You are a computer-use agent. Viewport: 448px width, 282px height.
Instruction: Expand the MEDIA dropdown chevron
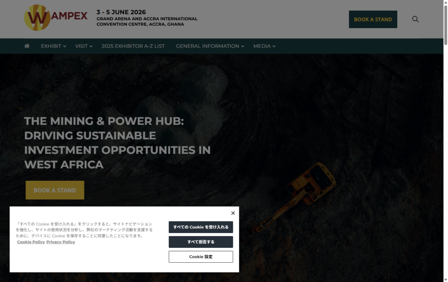click(274, 46)
